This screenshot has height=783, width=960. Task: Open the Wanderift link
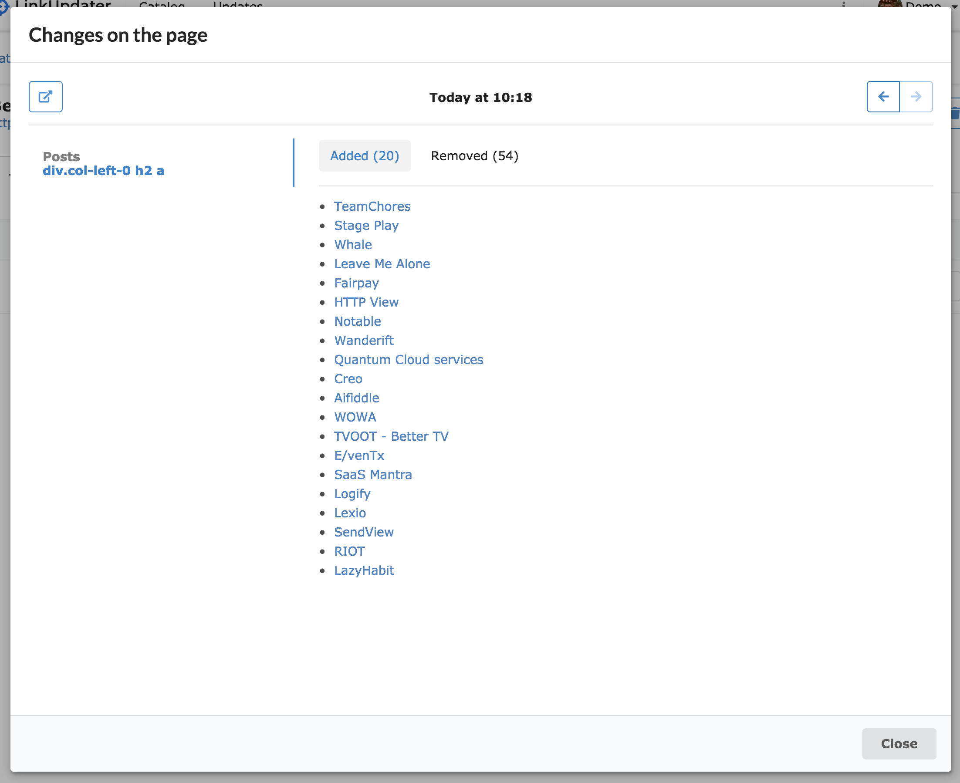364,341
